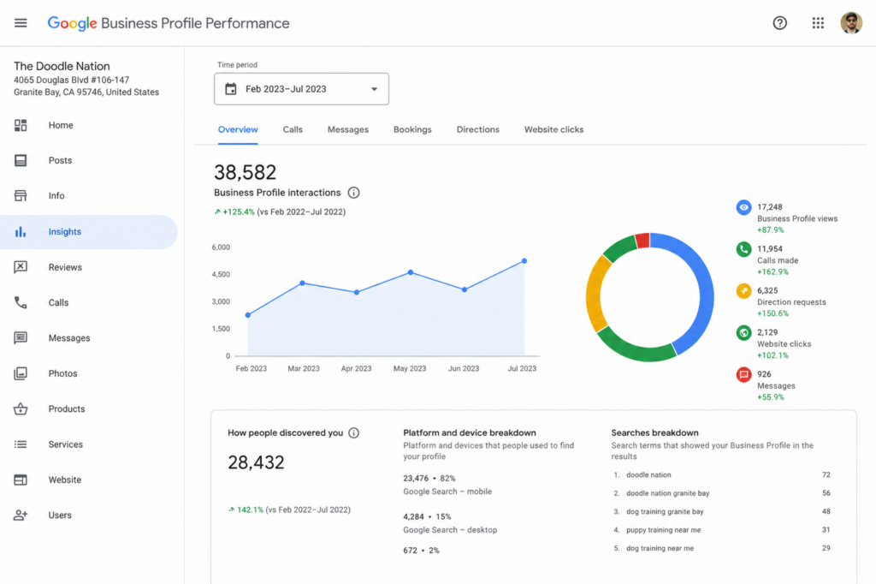The image size is (876, 584).
Task: Click the green globe Website clicks icon
Action: pyautogui.click(x=743, y=333)
